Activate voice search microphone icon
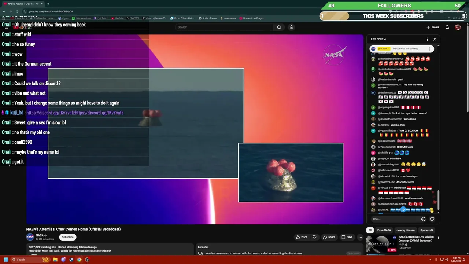The image size is (469, 264). (x=291, y=27)
